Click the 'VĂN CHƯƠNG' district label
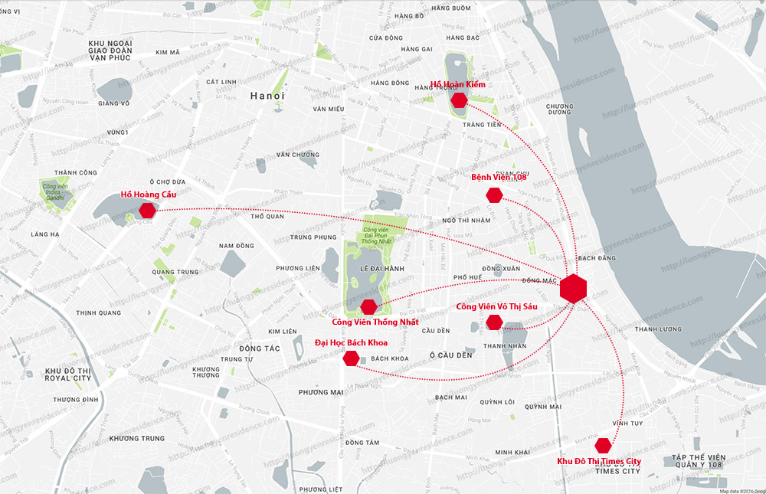The image size is (766, 494). [x=298, y=155]
